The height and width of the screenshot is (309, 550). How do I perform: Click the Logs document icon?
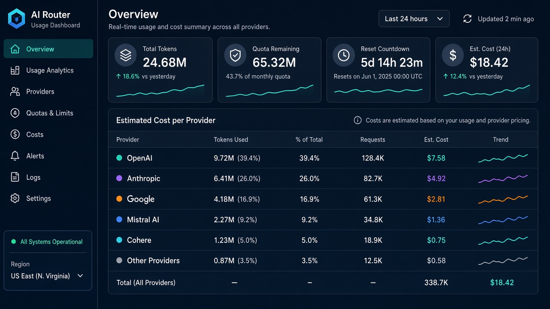pos(15,177)
